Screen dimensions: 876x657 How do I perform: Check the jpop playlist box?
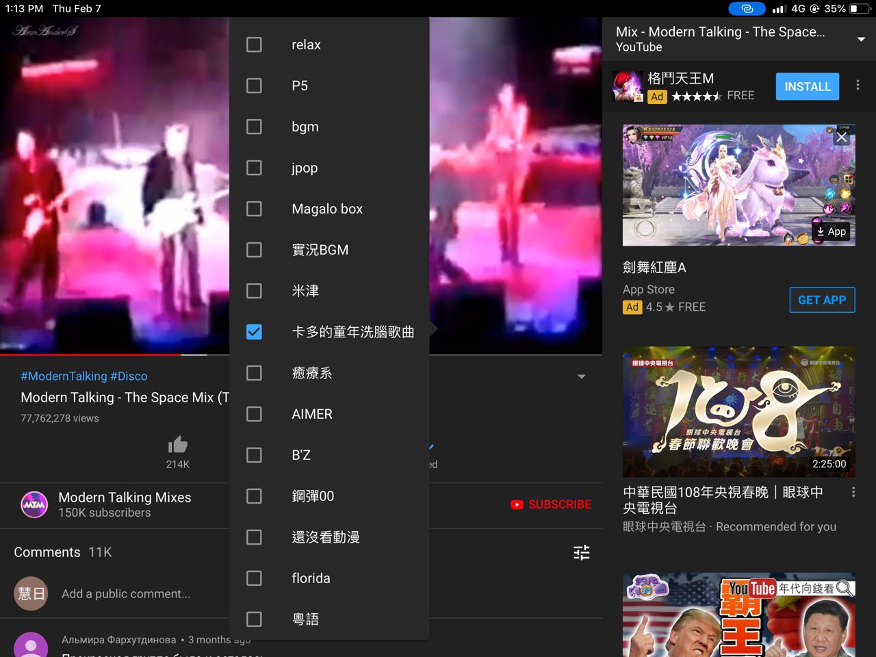pos(254,168)
